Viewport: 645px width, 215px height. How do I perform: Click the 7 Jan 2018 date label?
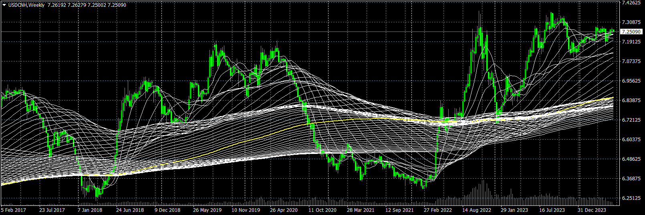[90, 210]
